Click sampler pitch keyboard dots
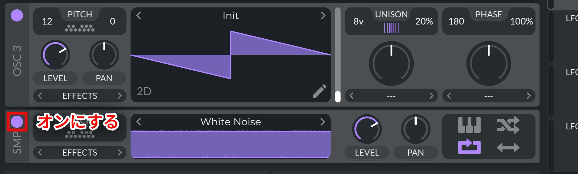Image resolution: width=578 pixels, height=174 pixels. (x=80, y=134)
